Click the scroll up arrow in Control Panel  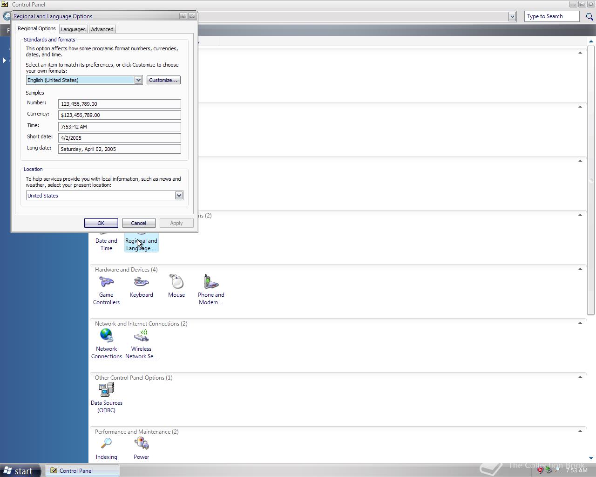[591, 42]
